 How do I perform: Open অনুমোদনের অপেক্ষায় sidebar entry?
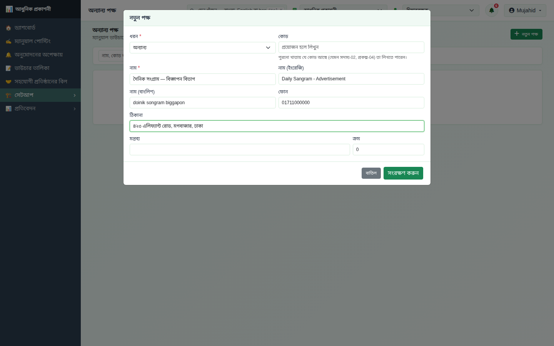tap(40, 55)
